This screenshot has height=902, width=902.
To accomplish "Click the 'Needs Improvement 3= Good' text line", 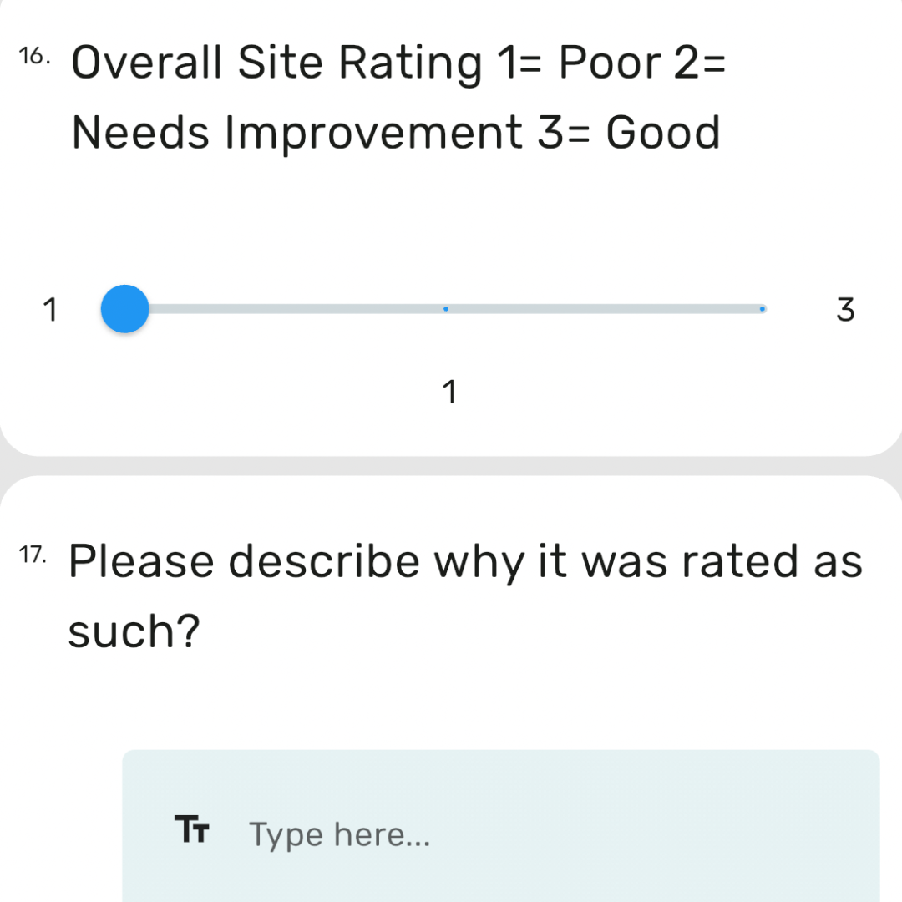I will point(396,133).
